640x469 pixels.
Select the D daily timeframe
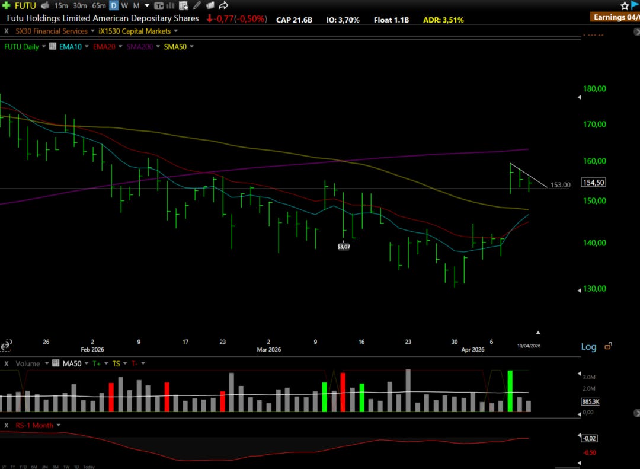pos(114,6)
